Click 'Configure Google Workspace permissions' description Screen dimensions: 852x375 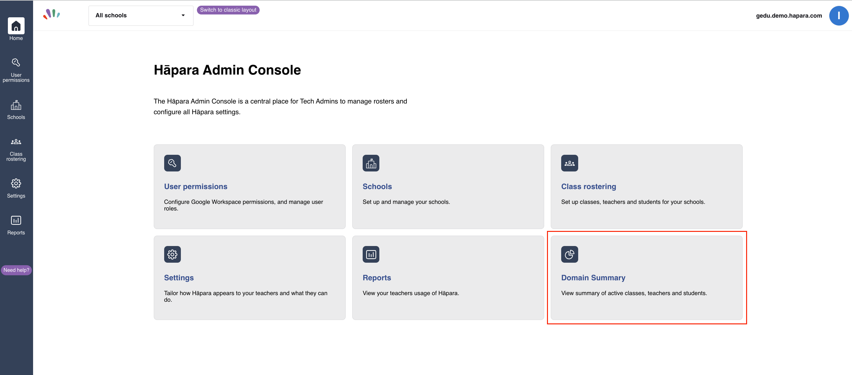(x=244, y=205)
